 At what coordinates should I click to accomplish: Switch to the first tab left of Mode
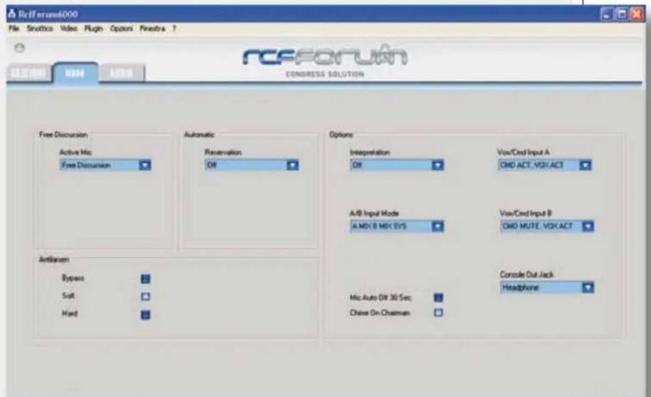click(x=29, y=73)
